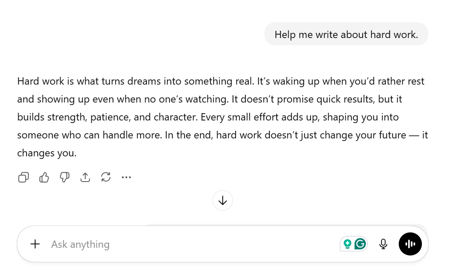Jump to latest message with down arrow button
The width and height of the screenshot is (472, 267).
[223, 200]
